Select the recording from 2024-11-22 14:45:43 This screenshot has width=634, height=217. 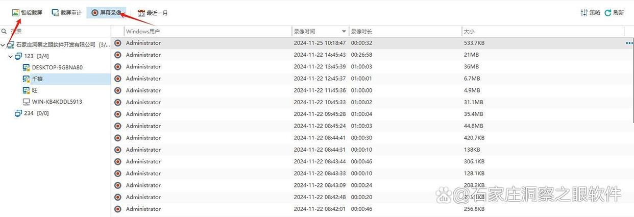point(373,55)
